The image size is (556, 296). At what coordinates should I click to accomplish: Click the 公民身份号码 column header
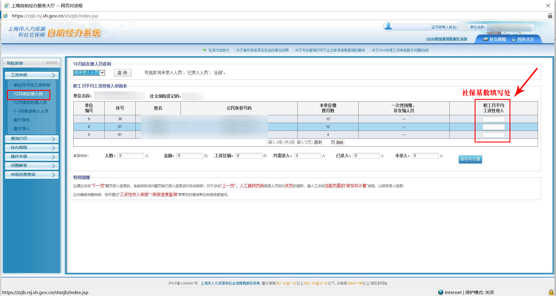point(239,108)
